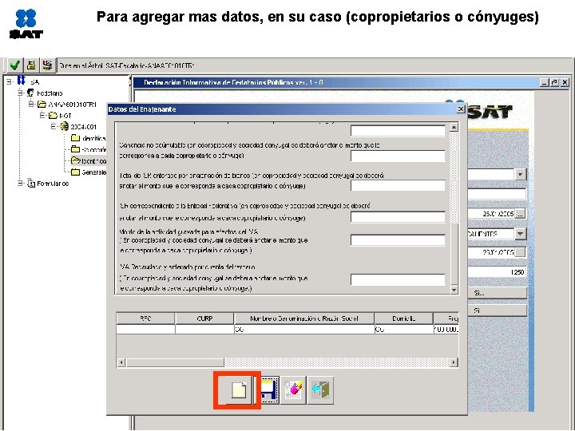
Task: Select the SAT root logo in the tree
Action: tap(22, 81)
